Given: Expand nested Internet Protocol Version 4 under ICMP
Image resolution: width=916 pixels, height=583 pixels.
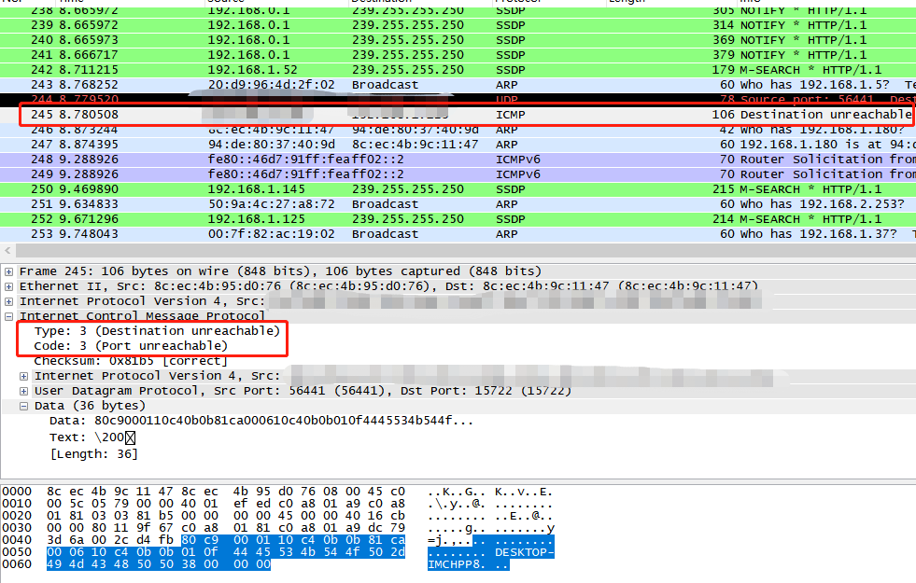Looking at the screenshot, I should click(x=24, y=377).
